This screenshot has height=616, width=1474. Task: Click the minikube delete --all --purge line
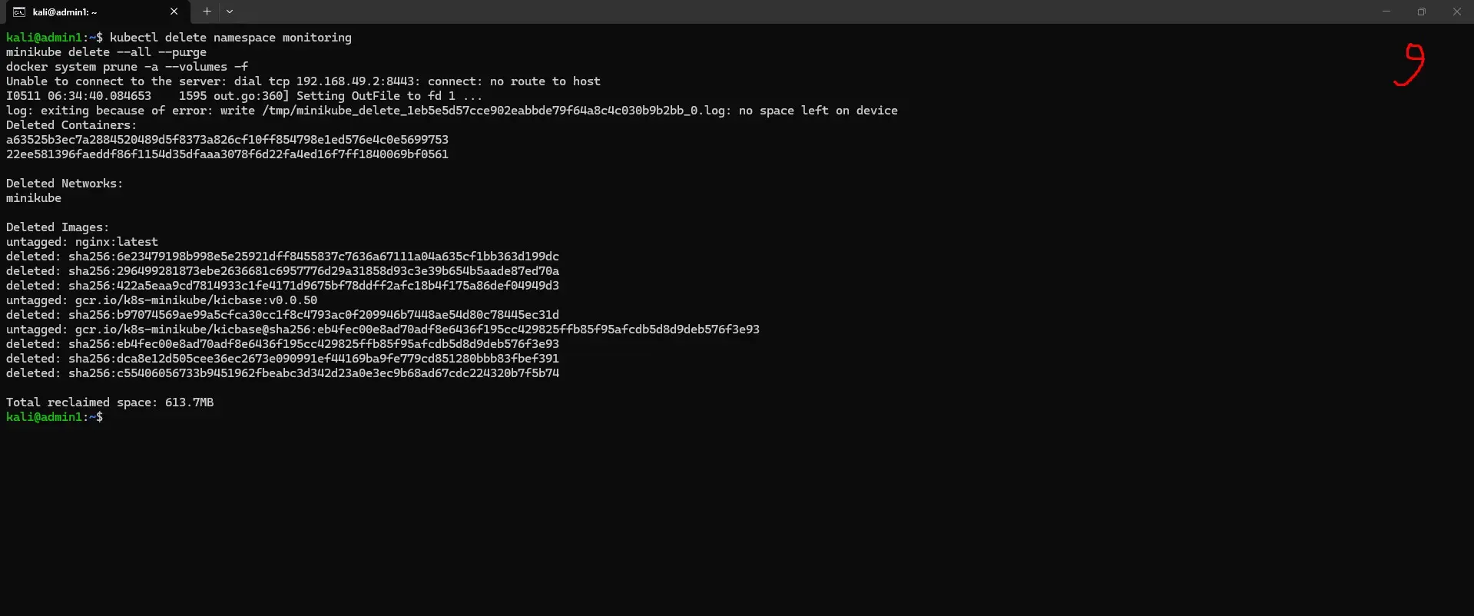click(x=106, y=52)
